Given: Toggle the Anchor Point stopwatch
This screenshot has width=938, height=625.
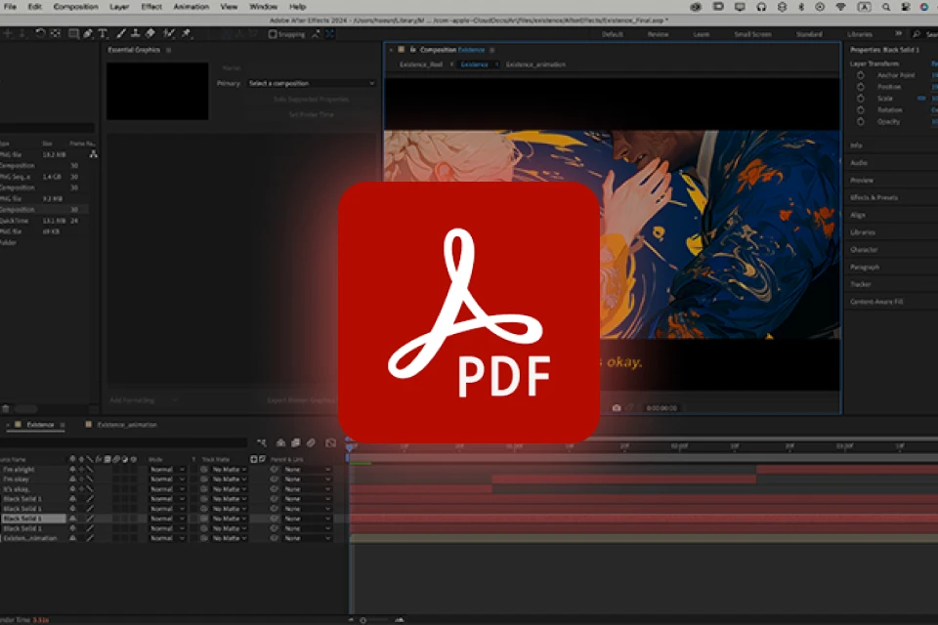Looking at the screenshot, I should [860, 75].
